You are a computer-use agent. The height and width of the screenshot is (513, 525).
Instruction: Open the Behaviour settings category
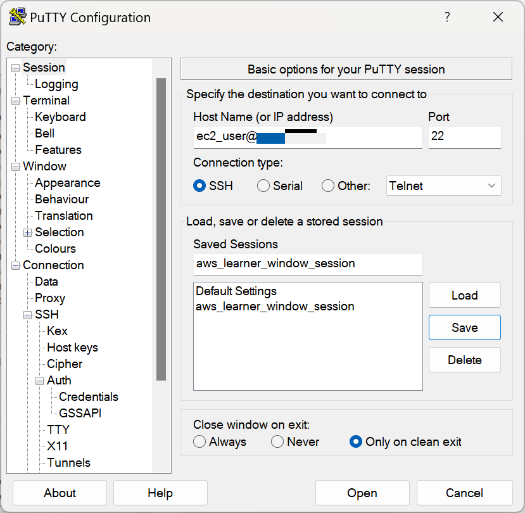[61, 199]
